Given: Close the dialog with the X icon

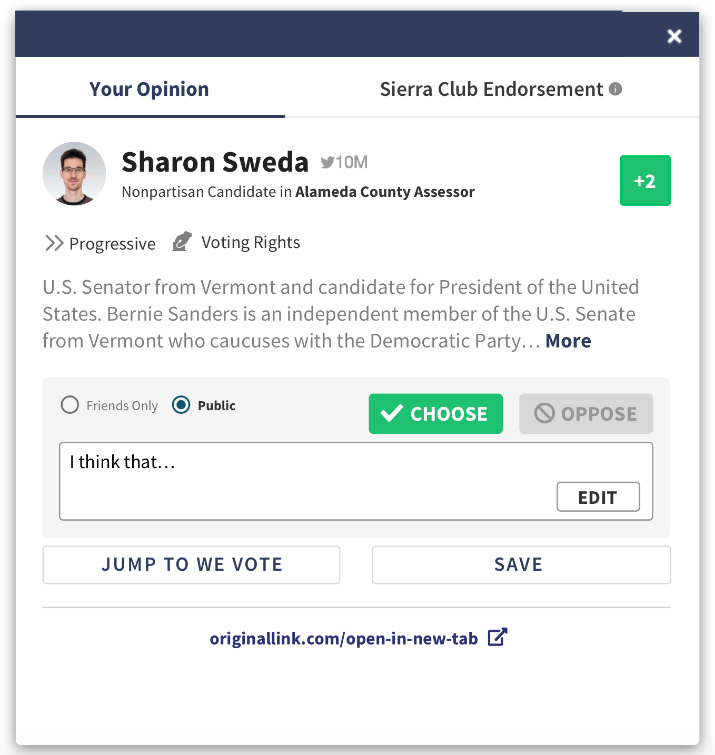Looking at the screenshot, I should 674,36.
